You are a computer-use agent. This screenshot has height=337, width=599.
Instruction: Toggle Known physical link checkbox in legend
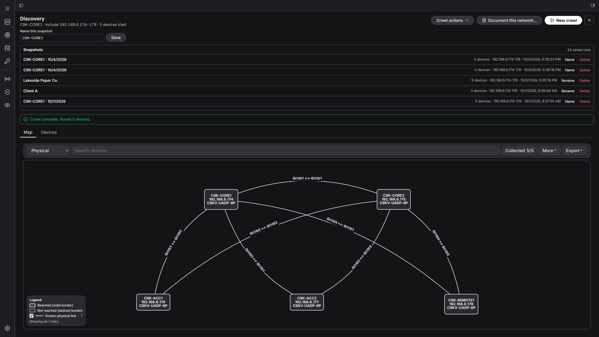[x=32, y=316]
